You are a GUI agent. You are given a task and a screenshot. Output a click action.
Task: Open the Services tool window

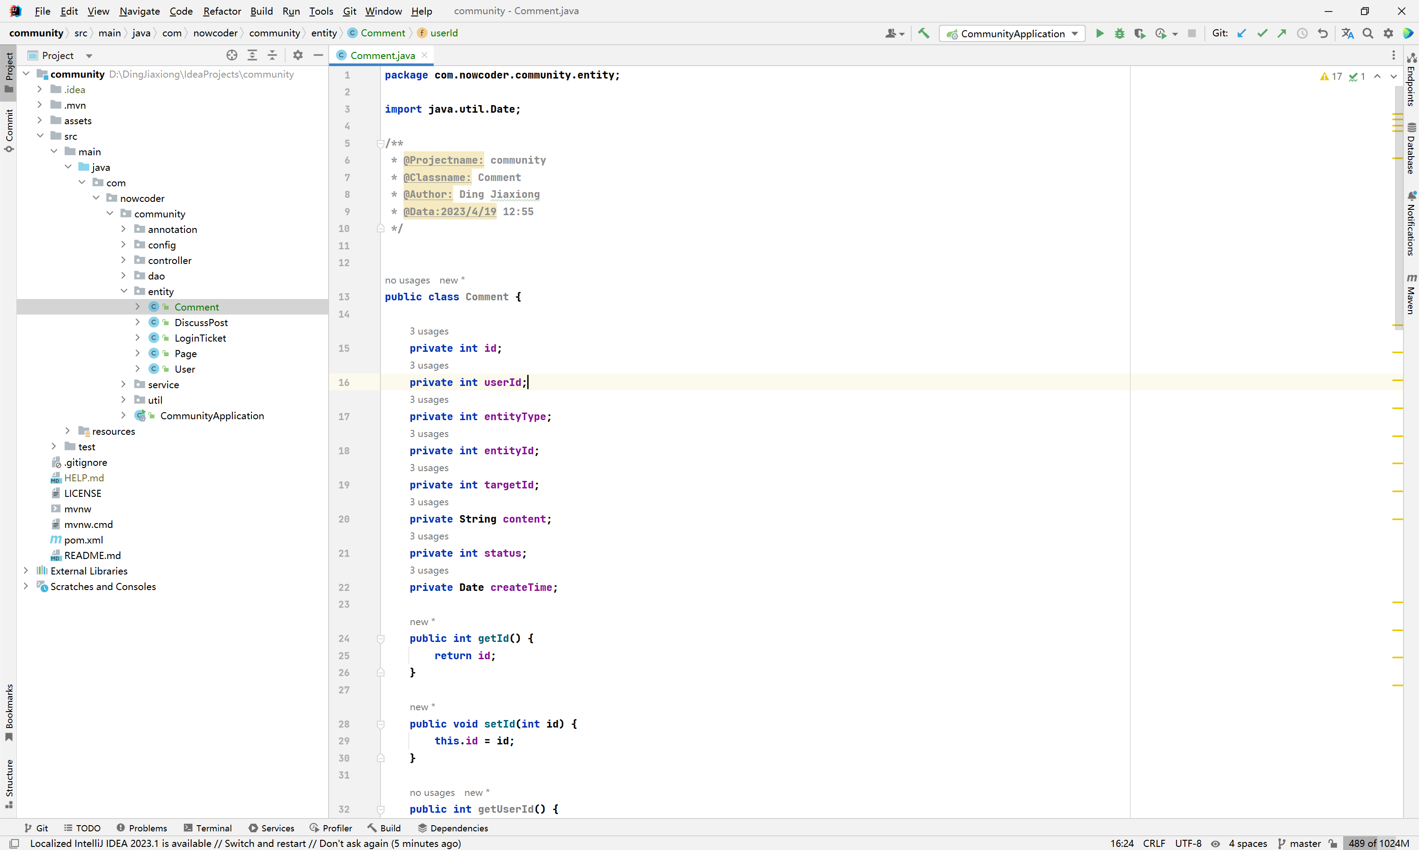(271, 828)
